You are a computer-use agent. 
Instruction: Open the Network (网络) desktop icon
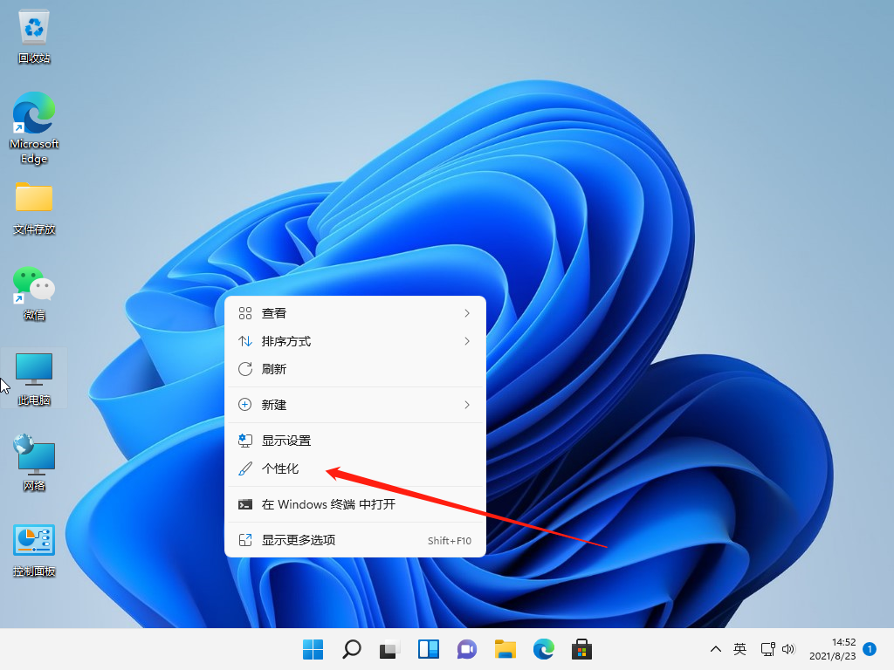(33, 455)
